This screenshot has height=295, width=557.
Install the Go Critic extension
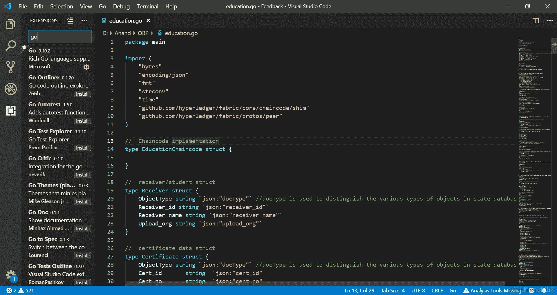click(82, 175)
